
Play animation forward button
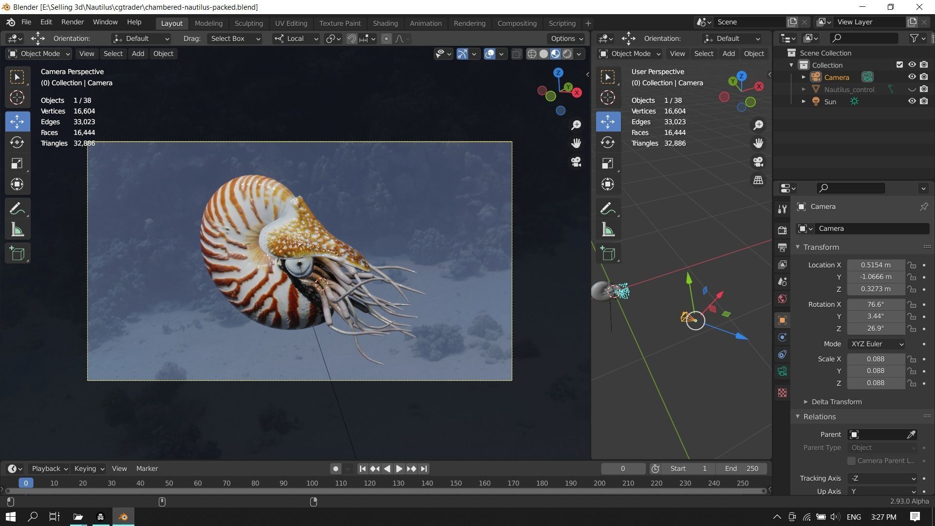click(x=399, y=469)
